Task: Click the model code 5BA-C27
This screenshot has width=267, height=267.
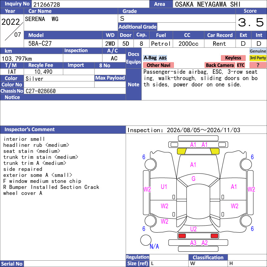Action: click(x=40, y=44)
